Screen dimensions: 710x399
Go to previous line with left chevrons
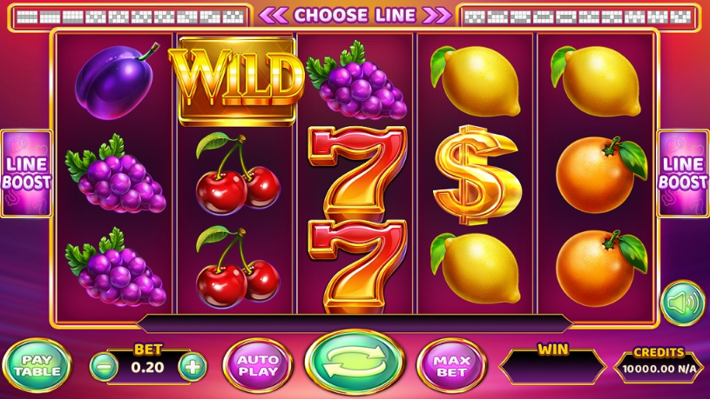273,16
